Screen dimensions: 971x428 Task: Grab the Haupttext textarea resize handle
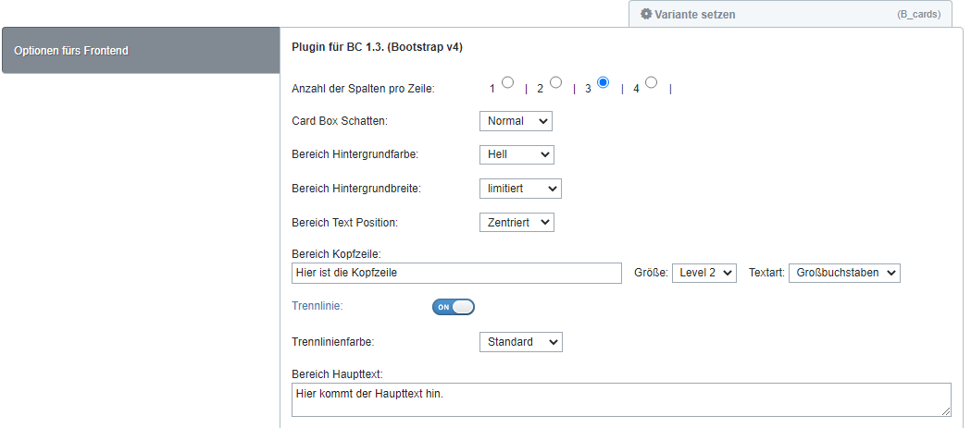tap(946, 411)
